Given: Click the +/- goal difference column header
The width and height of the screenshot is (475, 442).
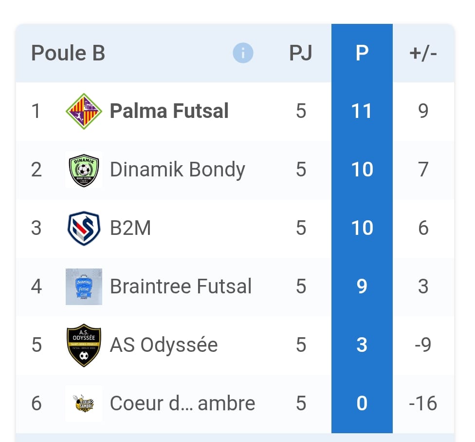Looking at the screenshot, I should point(423,53).
